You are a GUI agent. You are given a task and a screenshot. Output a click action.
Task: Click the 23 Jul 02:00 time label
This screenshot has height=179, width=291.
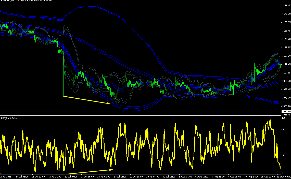click(104, 177)
